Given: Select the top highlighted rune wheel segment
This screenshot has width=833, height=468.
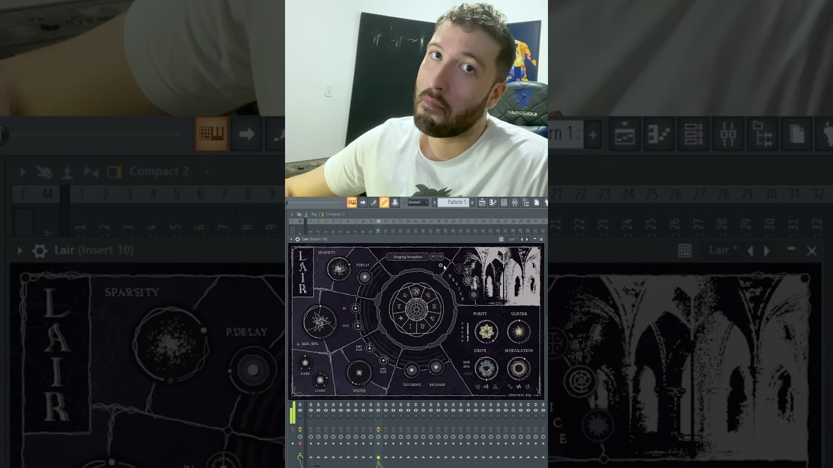Looking at the screenshot, I should (416, 291).
